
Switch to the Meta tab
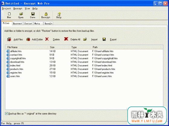[38, 23]
